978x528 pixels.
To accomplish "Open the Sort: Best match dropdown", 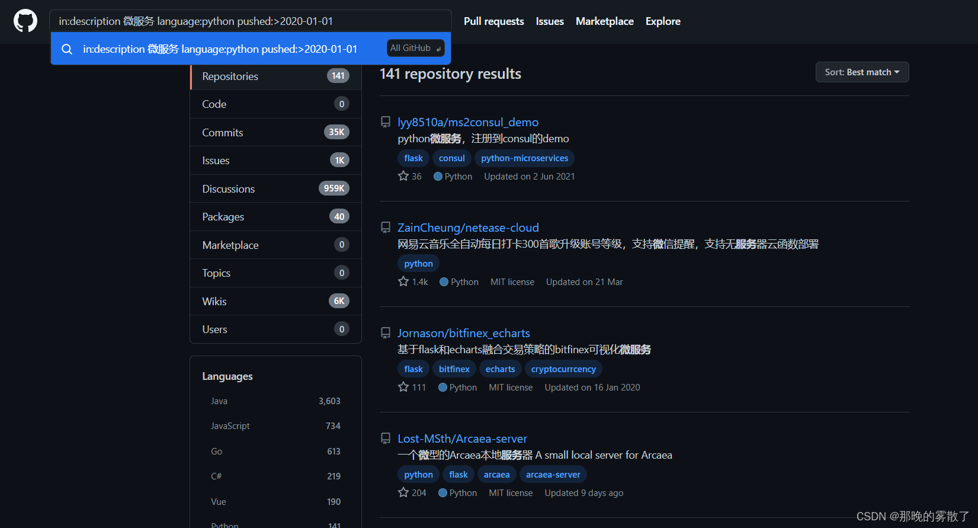I will coord(862,72).
